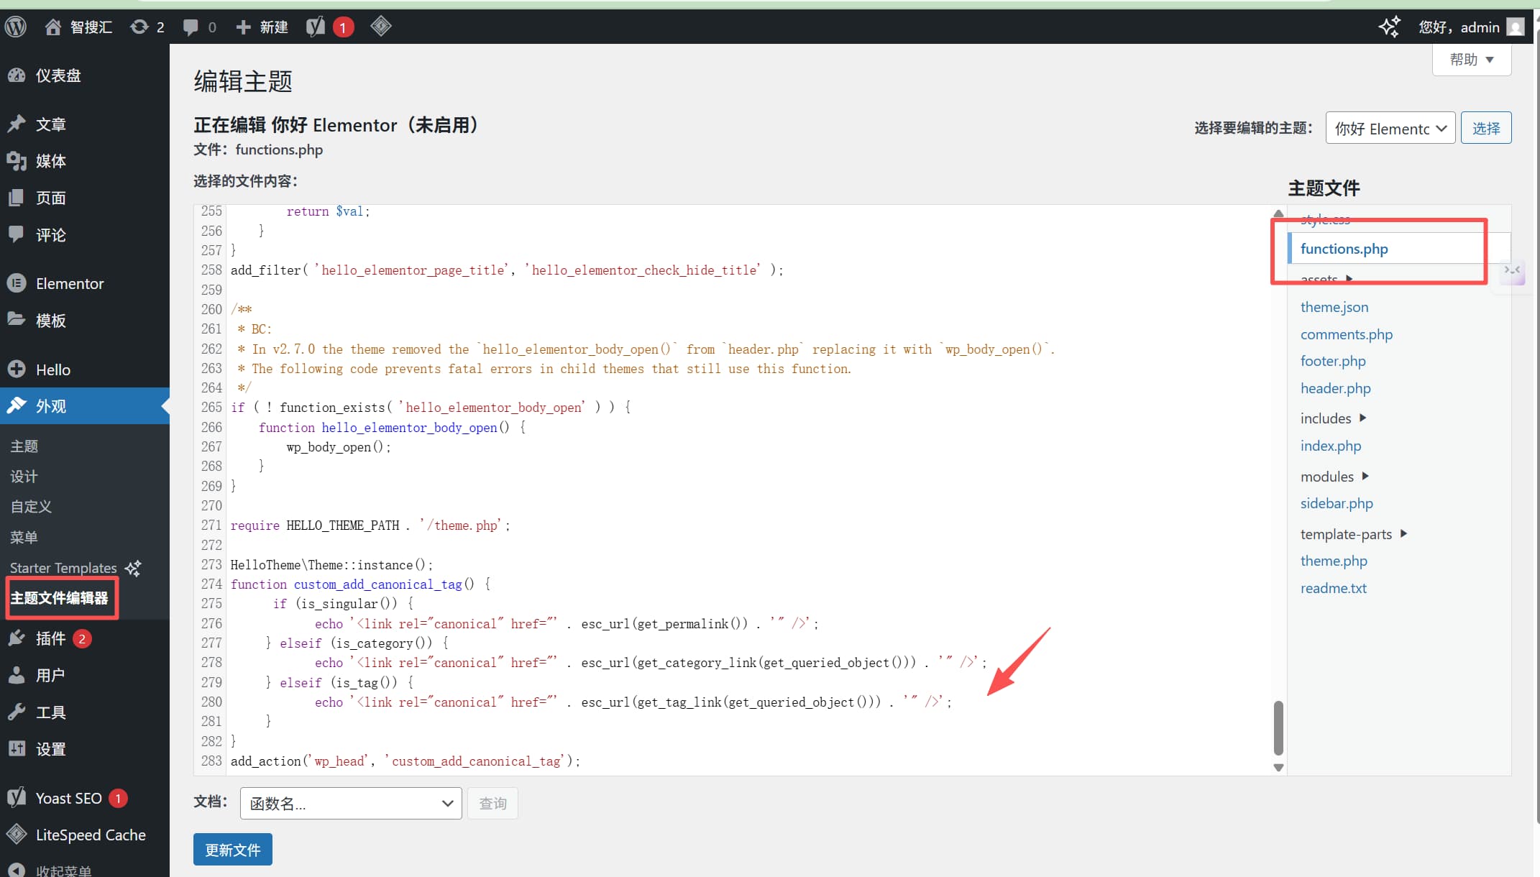The width and height of the screenshot is (1540, 877).
Task: Click the folder icon for 模板
Action: pyautogui.click(x=17, y=320)
